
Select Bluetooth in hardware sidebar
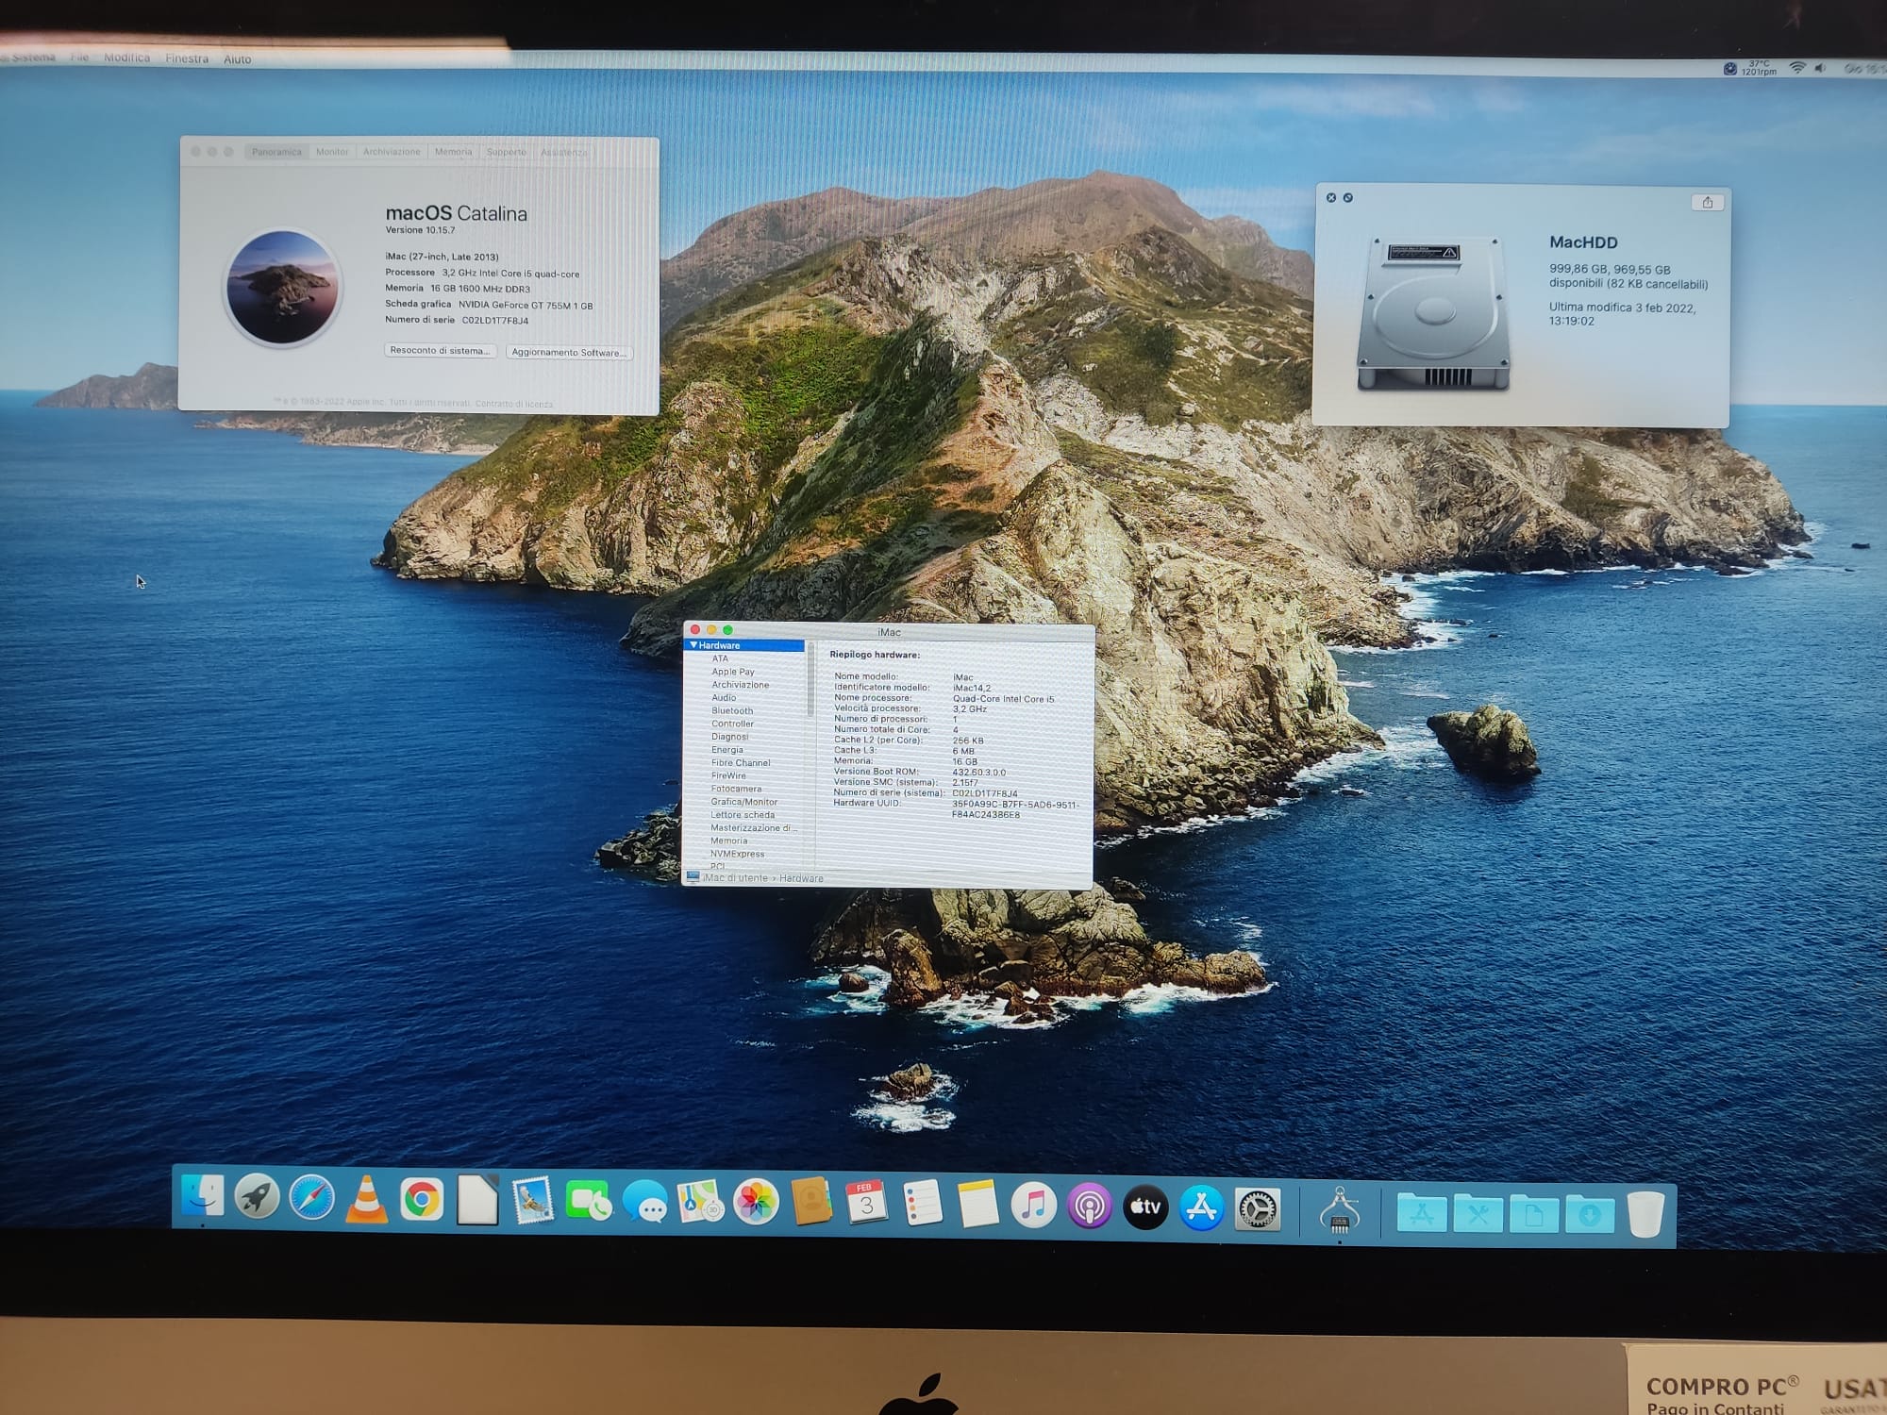point(732,711)
